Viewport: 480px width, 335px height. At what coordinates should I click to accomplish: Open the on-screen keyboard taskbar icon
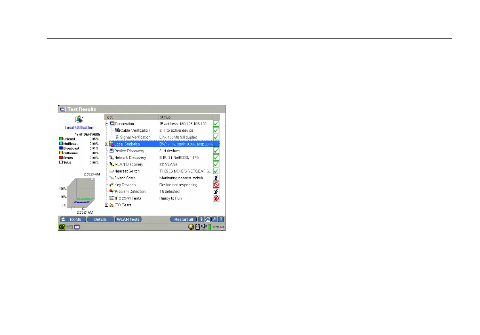pos(69,227)
